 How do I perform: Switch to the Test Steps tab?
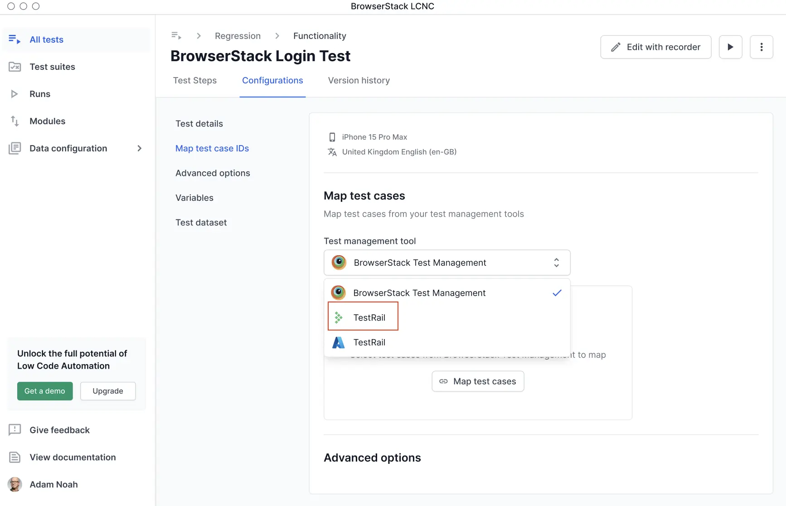(195, 80)
